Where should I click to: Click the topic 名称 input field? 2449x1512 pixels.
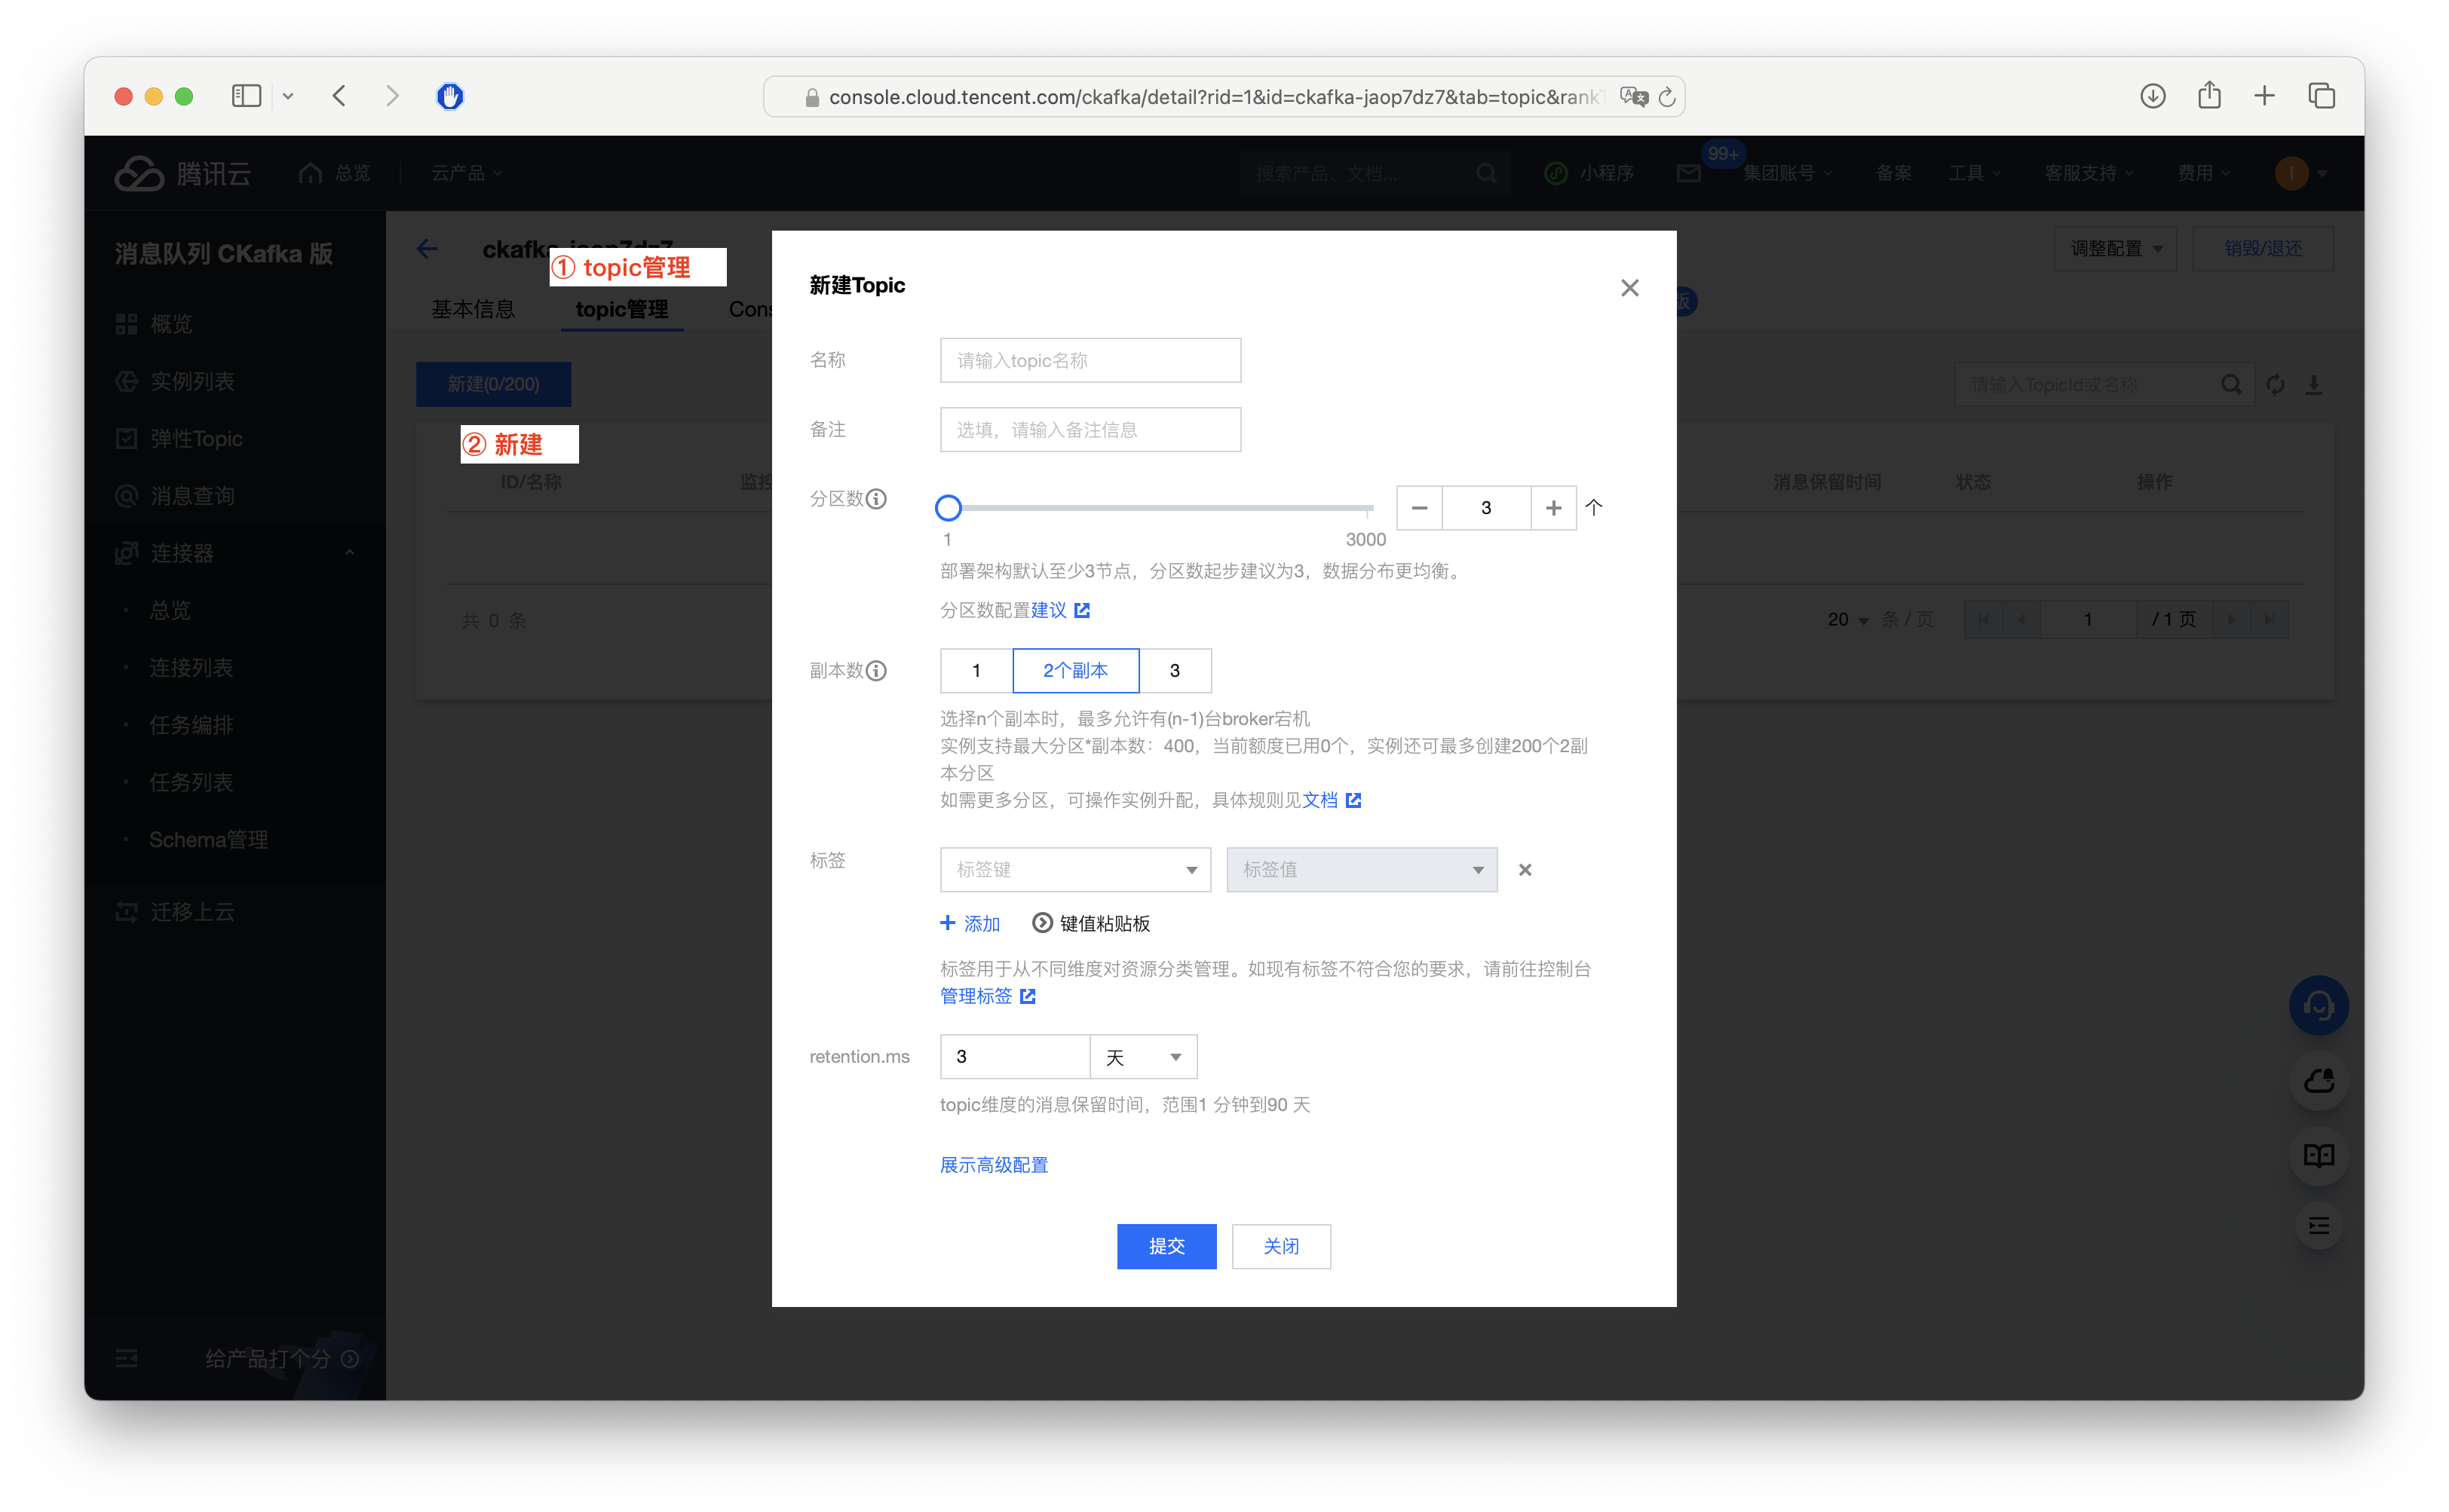click(1090, 360)
